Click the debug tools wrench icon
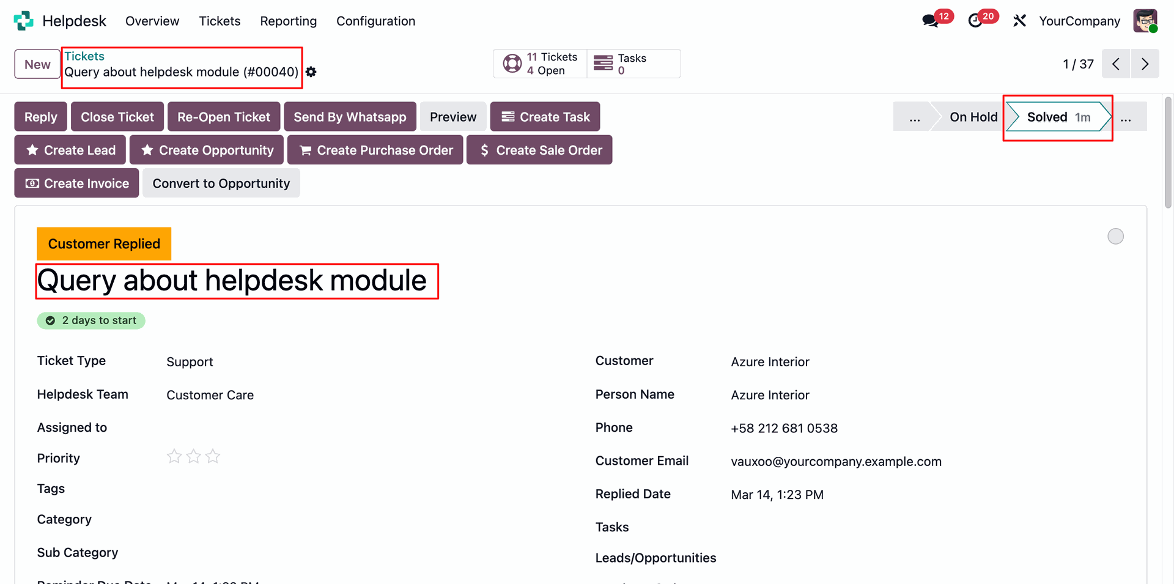1174x584 pixels. click(1019, 21)
